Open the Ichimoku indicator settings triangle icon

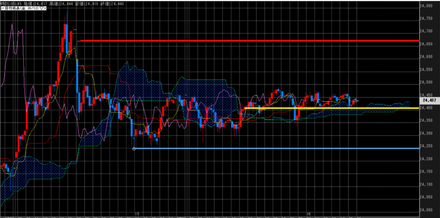coord(42,8)
